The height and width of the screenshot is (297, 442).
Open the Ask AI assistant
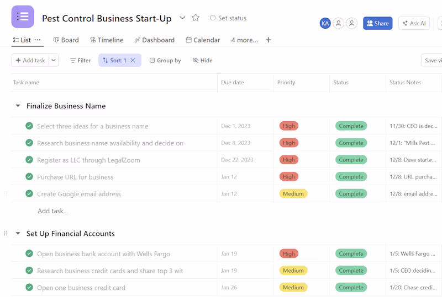click(x=414, y=23)
